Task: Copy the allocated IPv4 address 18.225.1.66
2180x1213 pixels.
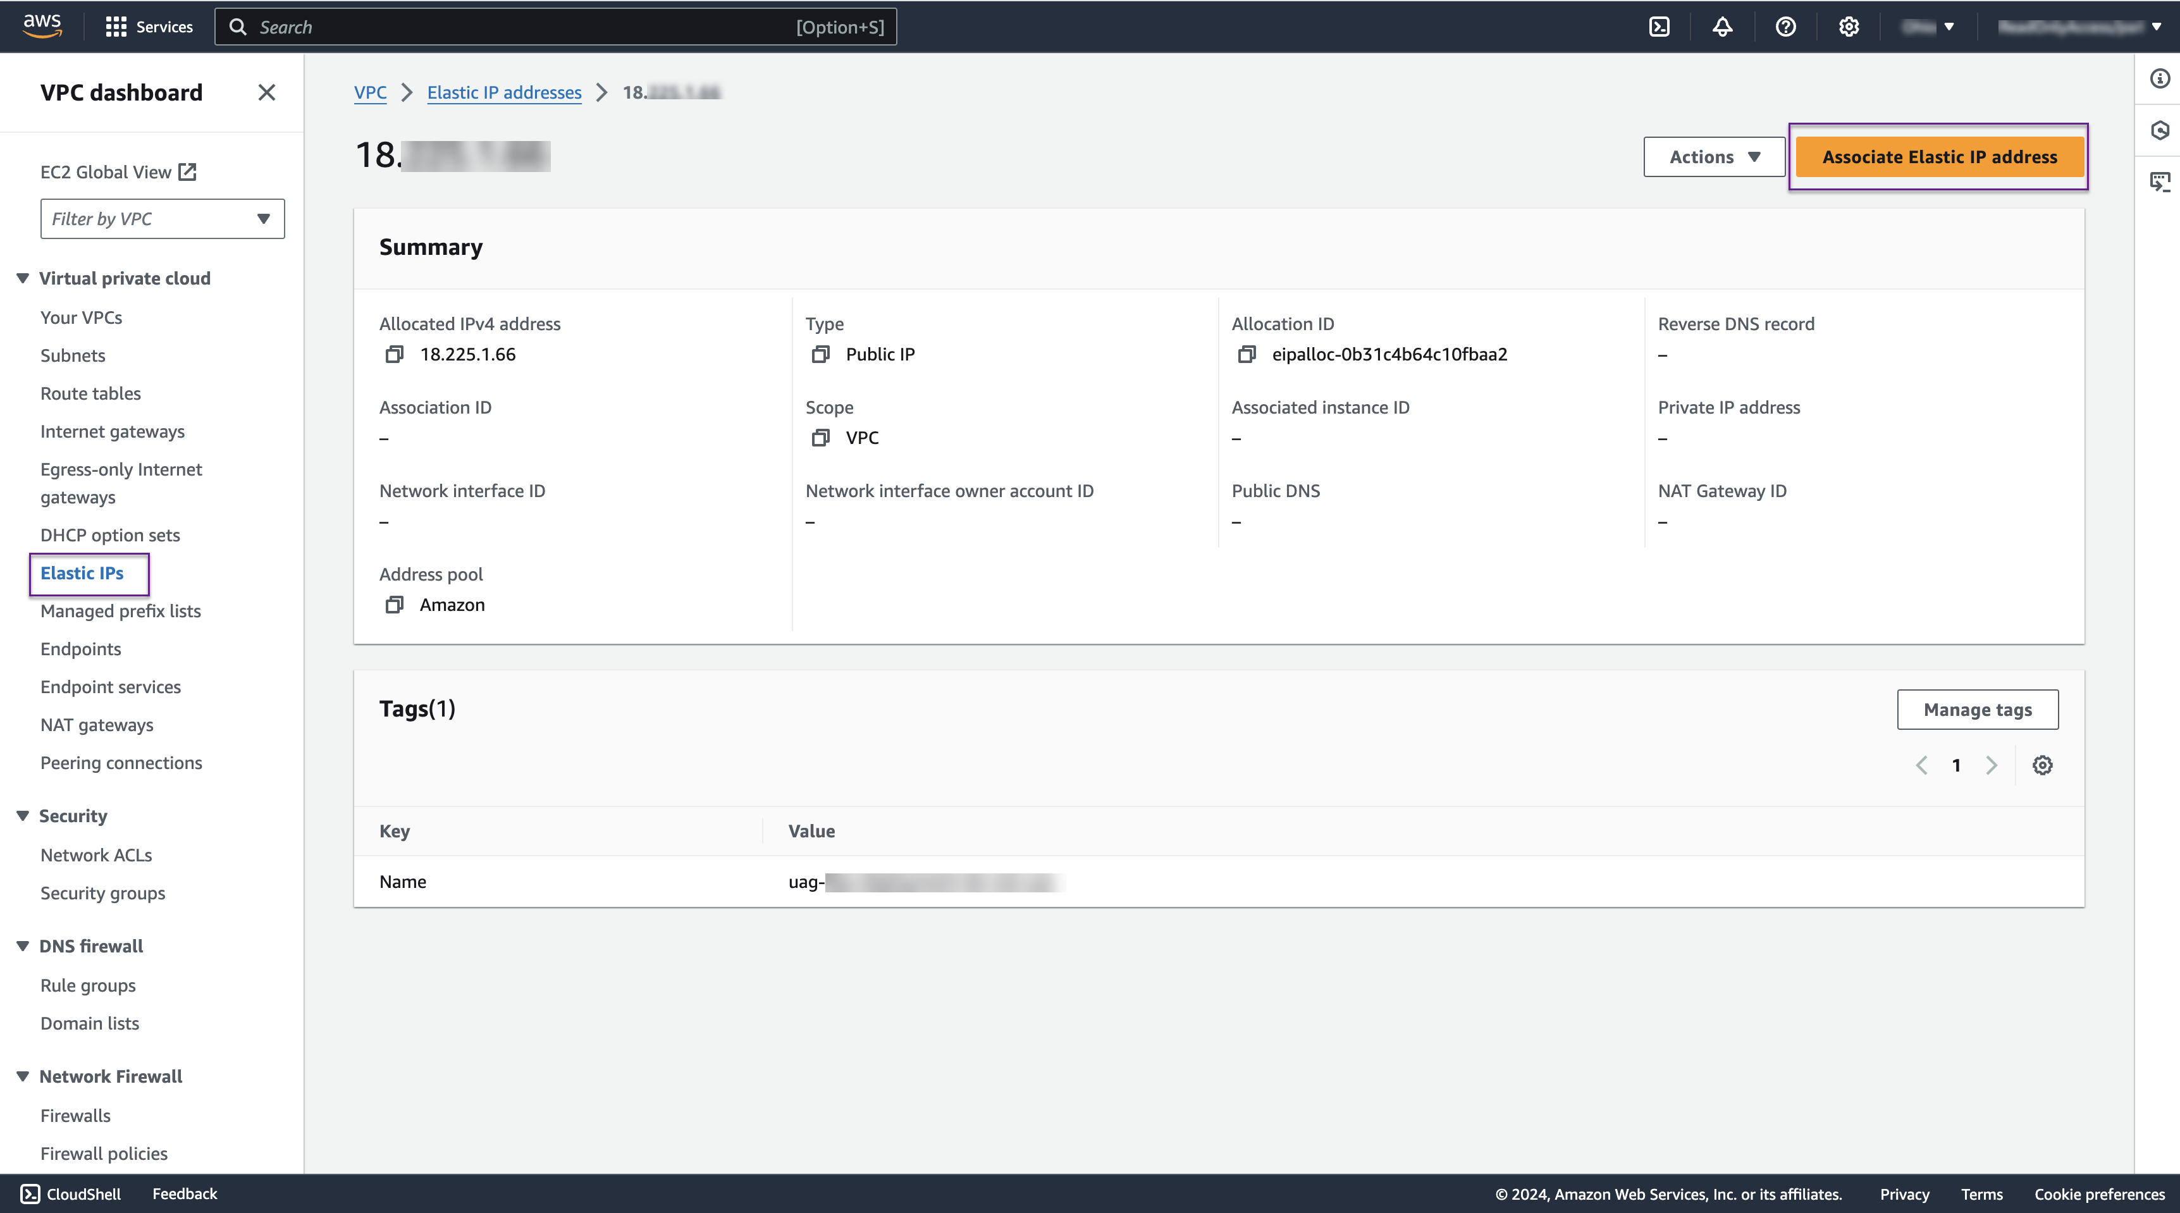Action: coord(395,354)
